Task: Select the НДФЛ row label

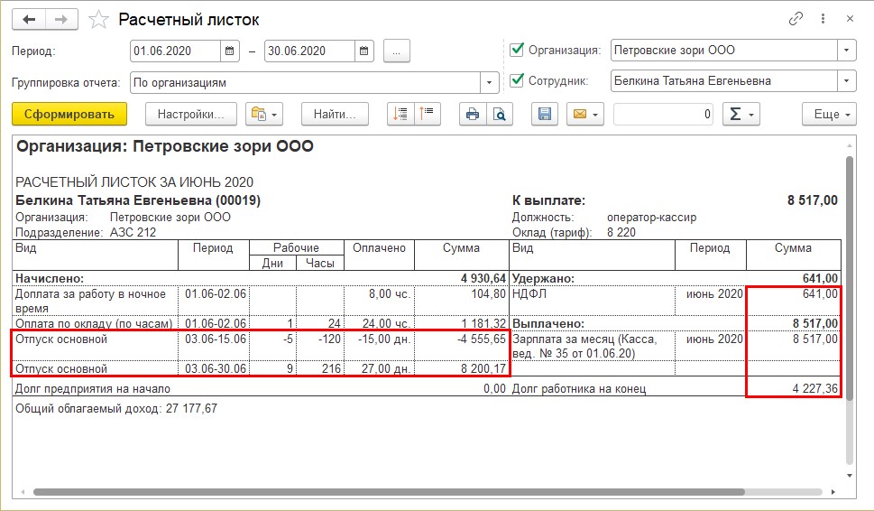Action: (529, 293)
